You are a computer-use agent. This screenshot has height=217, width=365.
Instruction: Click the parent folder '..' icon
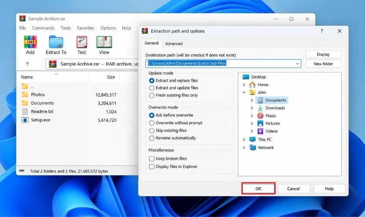pos(25,86)
